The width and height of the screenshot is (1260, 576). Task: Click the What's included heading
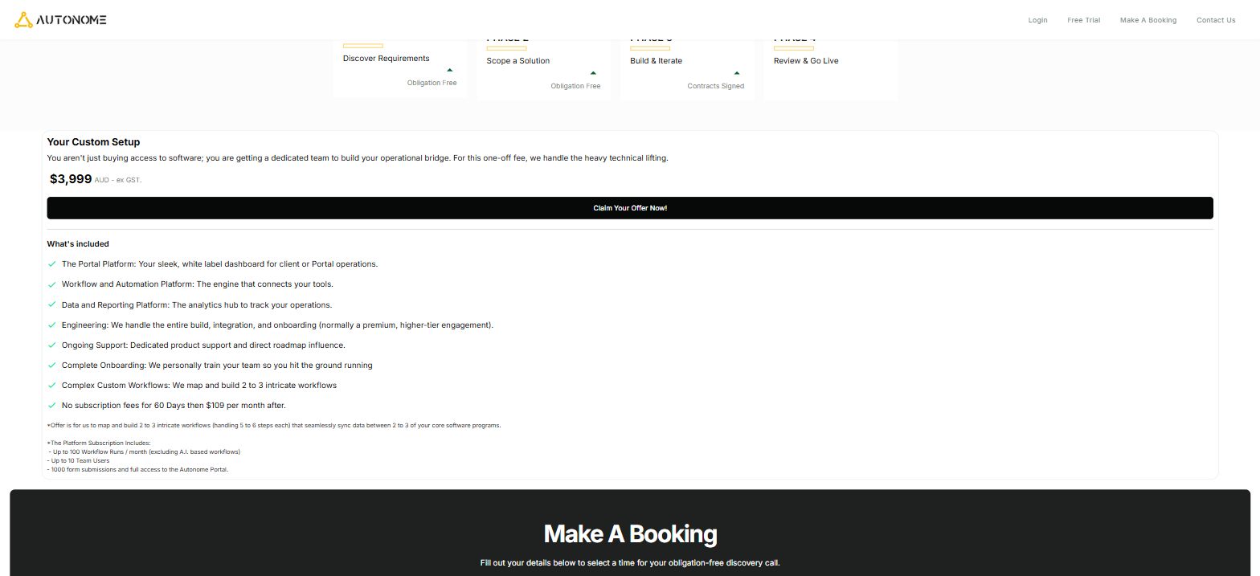[78, 244]
